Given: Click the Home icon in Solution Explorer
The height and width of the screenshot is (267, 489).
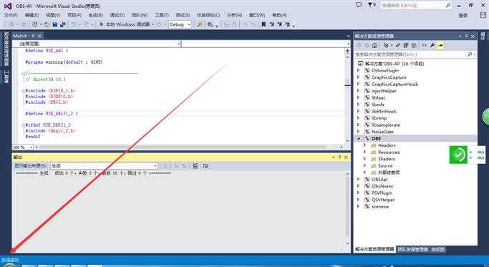Looking at the screenshot, I should tap(374, 45).
